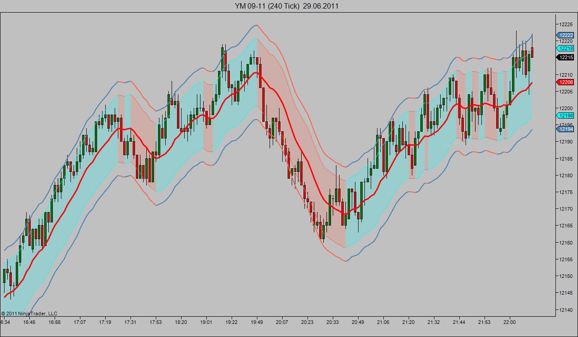Click the 16:45 time axis label
Image resolution: width=578 pixels, height=337 pixels.
[x=29, y=323]
